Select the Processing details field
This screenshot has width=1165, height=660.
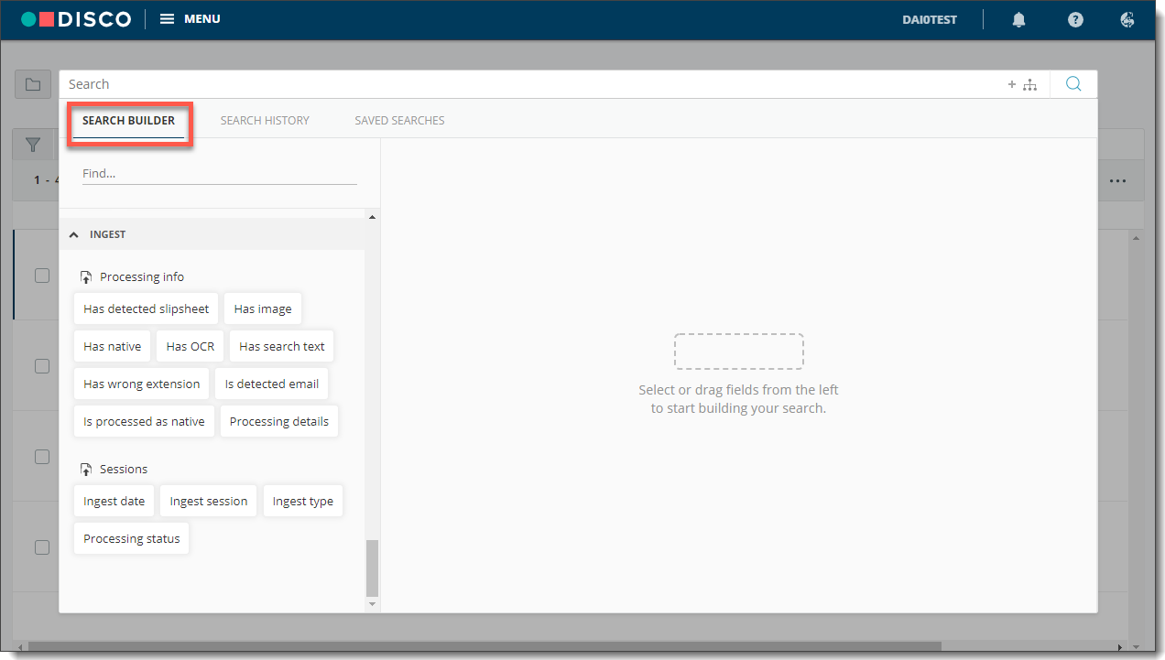pos(279,421)
